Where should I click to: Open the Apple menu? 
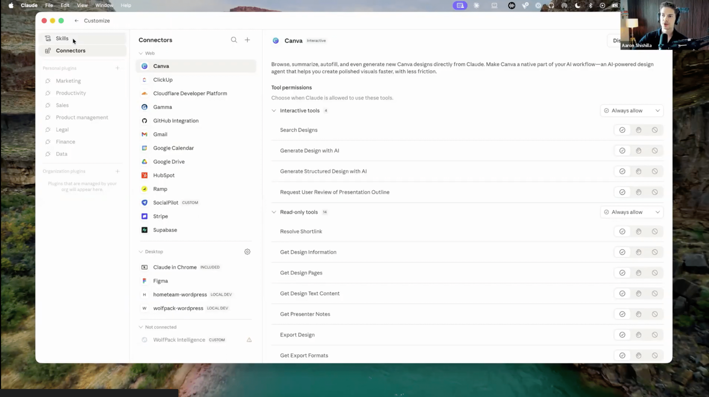[11, 5]
